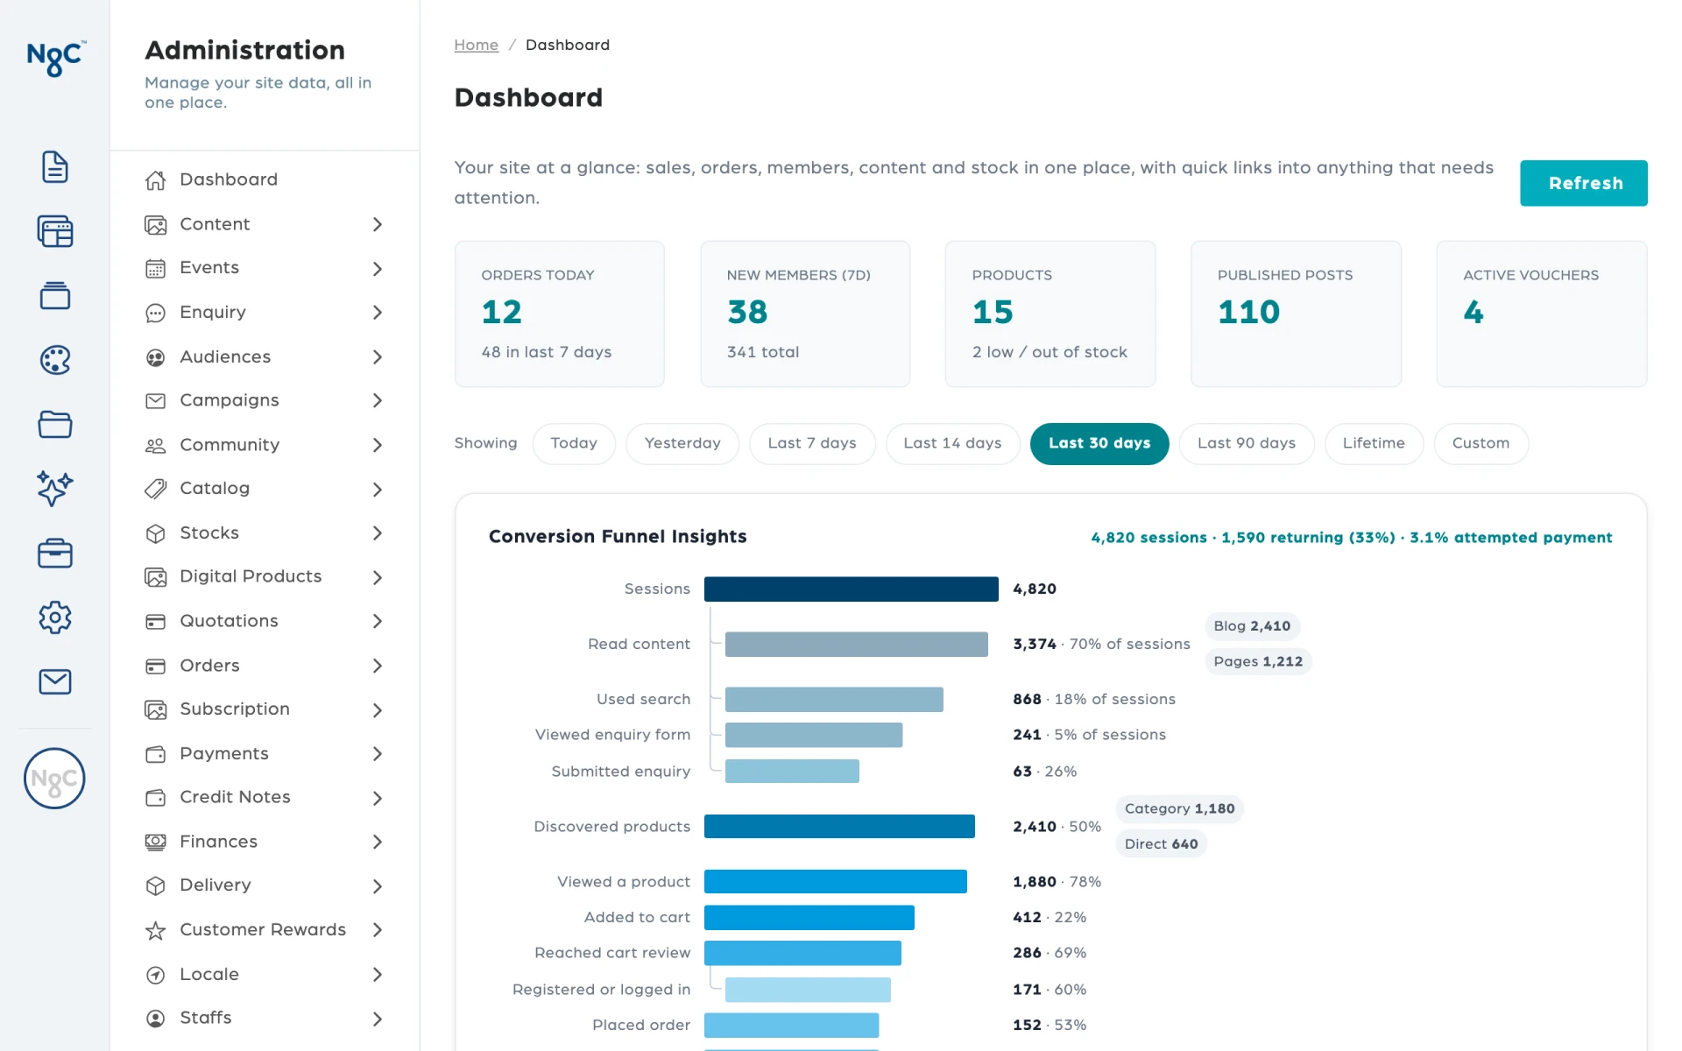This screenshot has width=1682, height=1051.
Task: Select the Last 90 days range
Action: pyautogui.click(x=1247, y=443)
